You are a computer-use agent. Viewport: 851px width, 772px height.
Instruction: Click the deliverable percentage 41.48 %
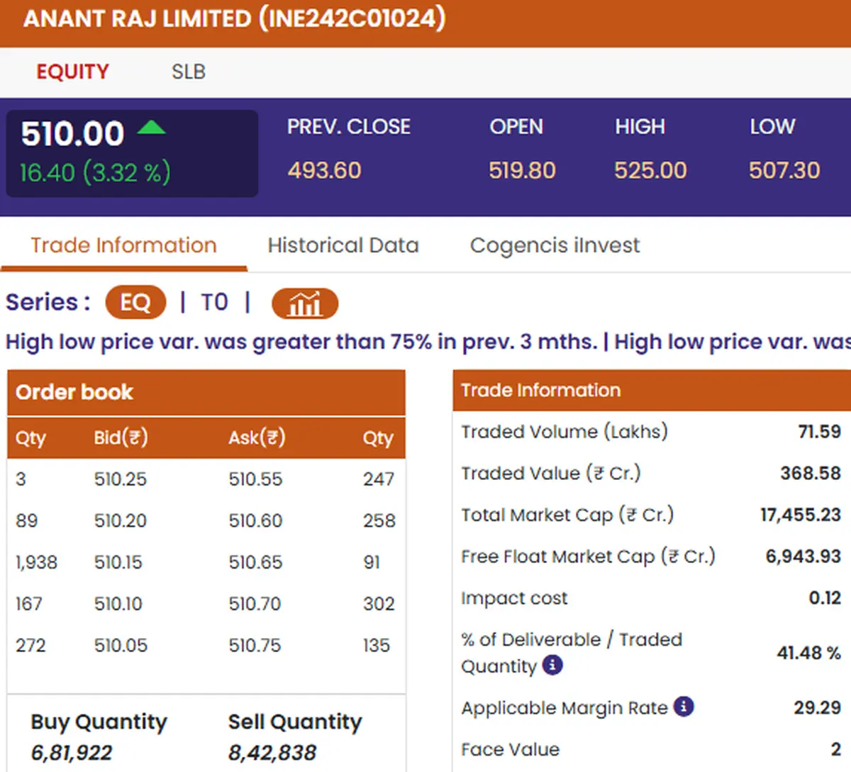coord(808,653)
